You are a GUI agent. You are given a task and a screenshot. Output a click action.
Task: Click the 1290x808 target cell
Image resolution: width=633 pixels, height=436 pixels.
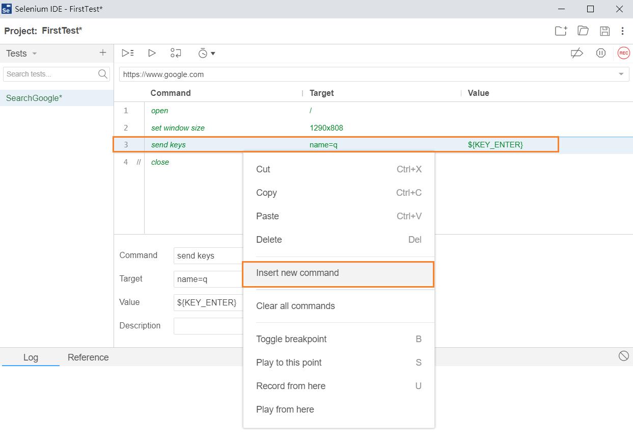[326, 128]
